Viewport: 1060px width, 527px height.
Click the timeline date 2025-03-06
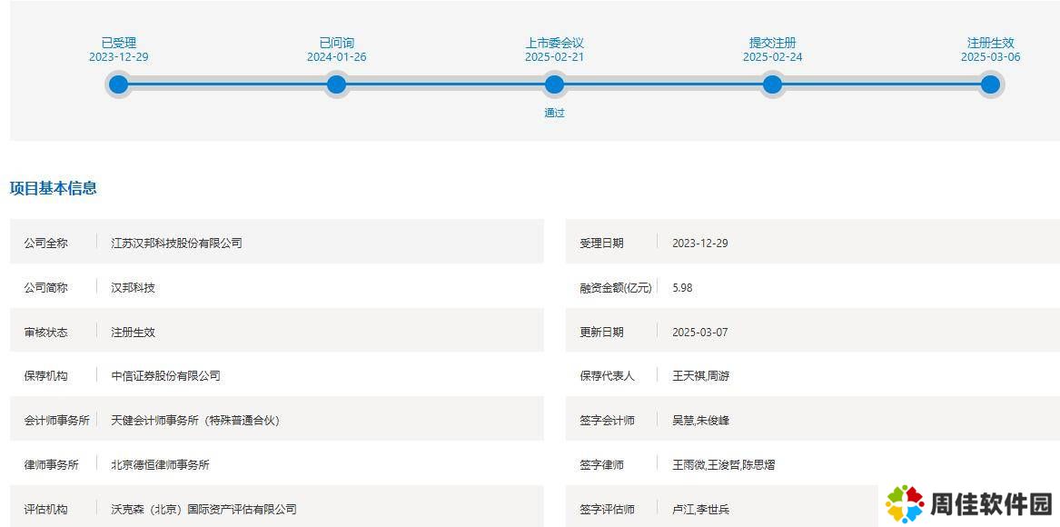click(x=990, y=57)
